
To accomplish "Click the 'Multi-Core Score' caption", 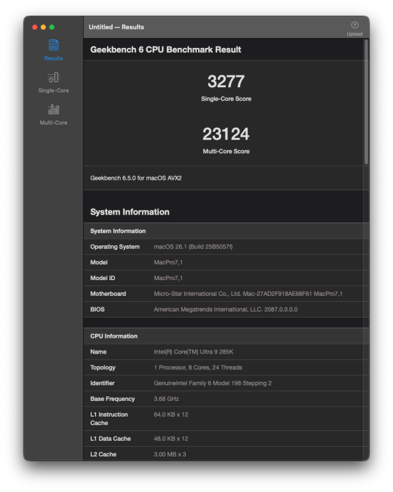I will click(226, 152).
